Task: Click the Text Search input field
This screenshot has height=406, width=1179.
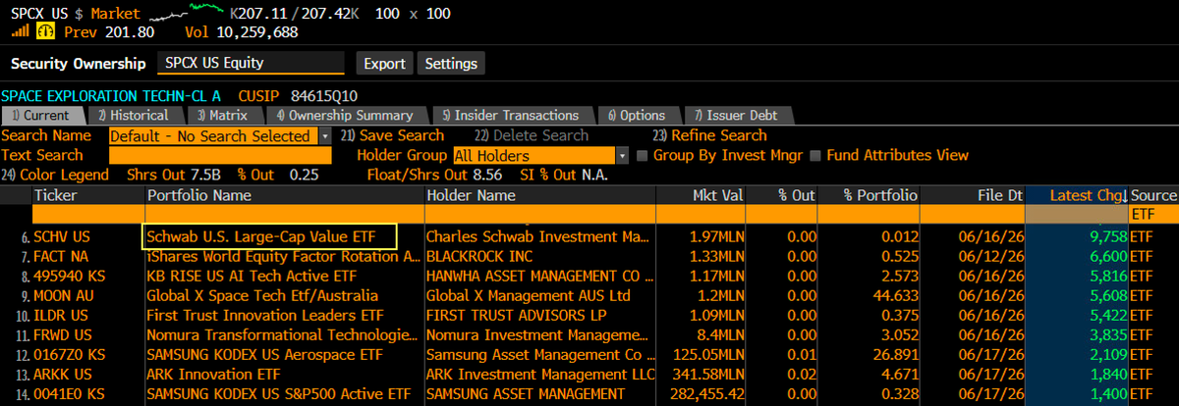Action: (x=220, y=155)
